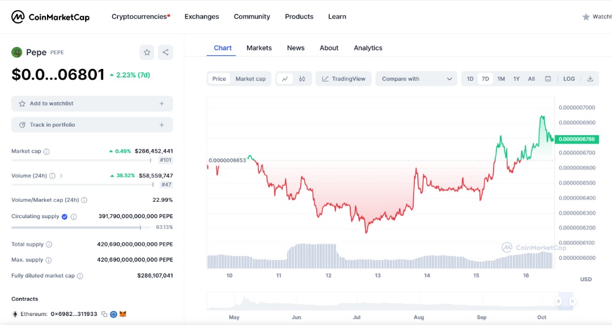The width and height of the screenshot is (612, 325).
Task: Star Pepe with the favorite icon button
Action: [147, 52]
